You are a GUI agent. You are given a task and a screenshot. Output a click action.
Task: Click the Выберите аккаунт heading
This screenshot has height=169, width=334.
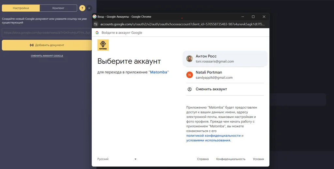[129, 61]
